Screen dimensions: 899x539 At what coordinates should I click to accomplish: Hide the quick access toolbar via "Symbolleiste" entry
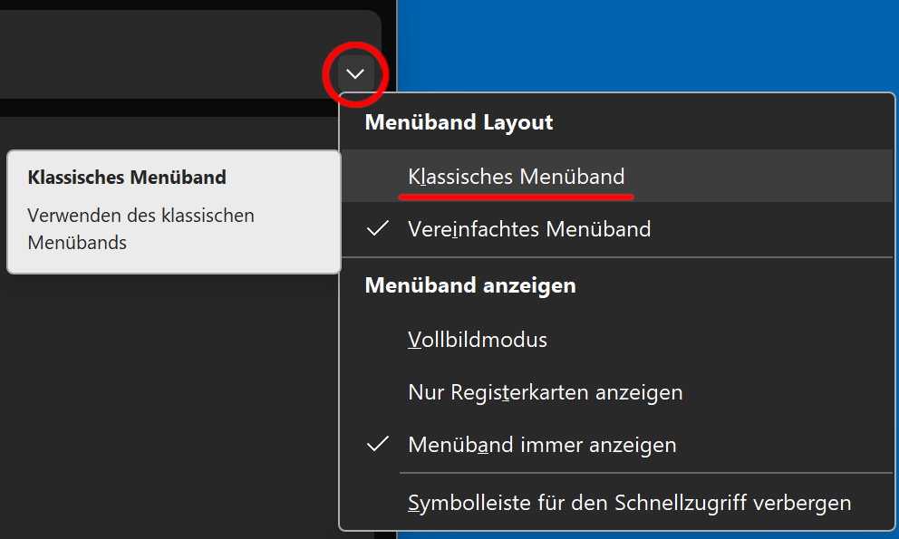coord(629,503)
